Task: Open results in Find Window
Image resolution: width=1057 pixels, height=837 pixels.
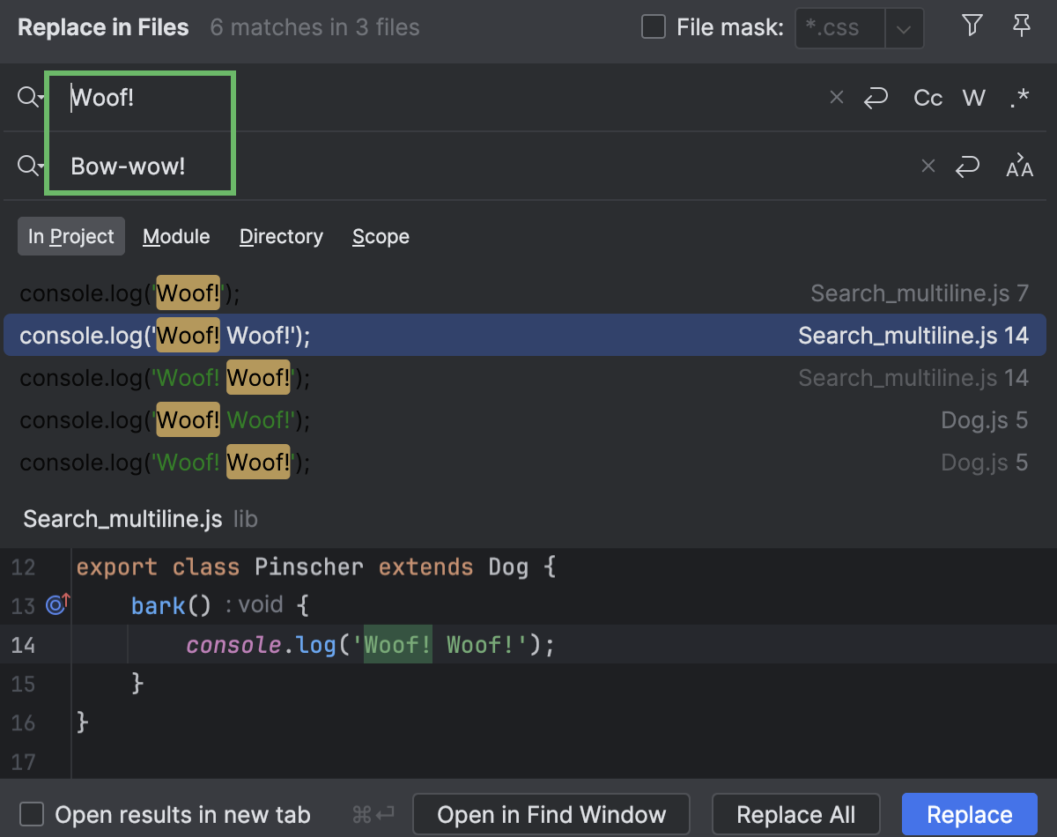Action: (x=551, y=814)
